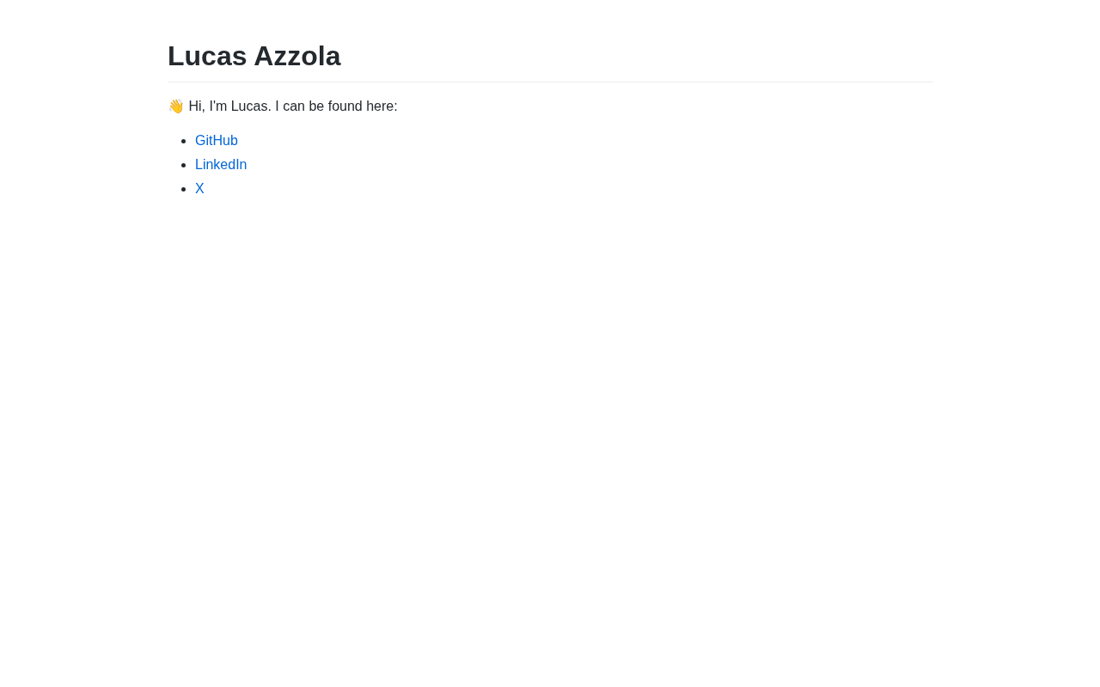Click the word "Azzola" in the heading
1100x687 pixels.
[x=297, y=56]
